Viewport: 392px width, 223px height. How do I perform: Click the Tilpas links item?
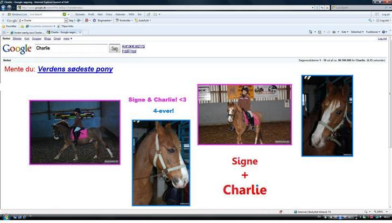pyautogui.click(x=66, y=26)
